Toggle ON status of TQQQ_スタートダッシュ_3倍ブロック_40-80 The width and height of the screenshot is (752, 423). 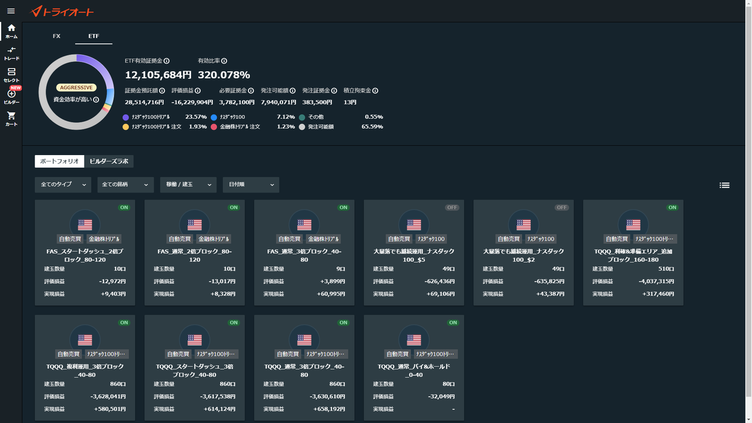coord(234,323)
